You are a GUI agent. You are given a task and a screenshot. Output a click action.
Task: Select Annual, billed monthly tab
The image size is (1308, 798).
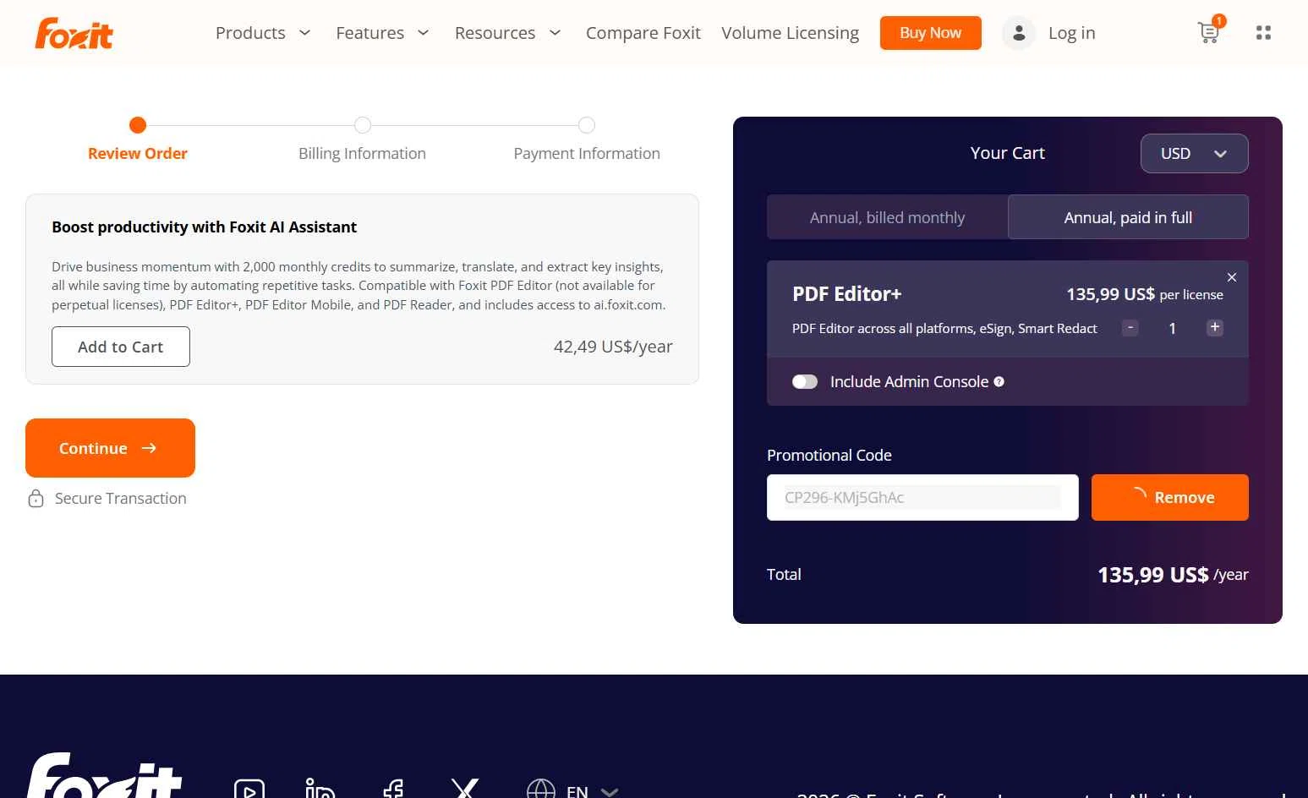(887, 217)
